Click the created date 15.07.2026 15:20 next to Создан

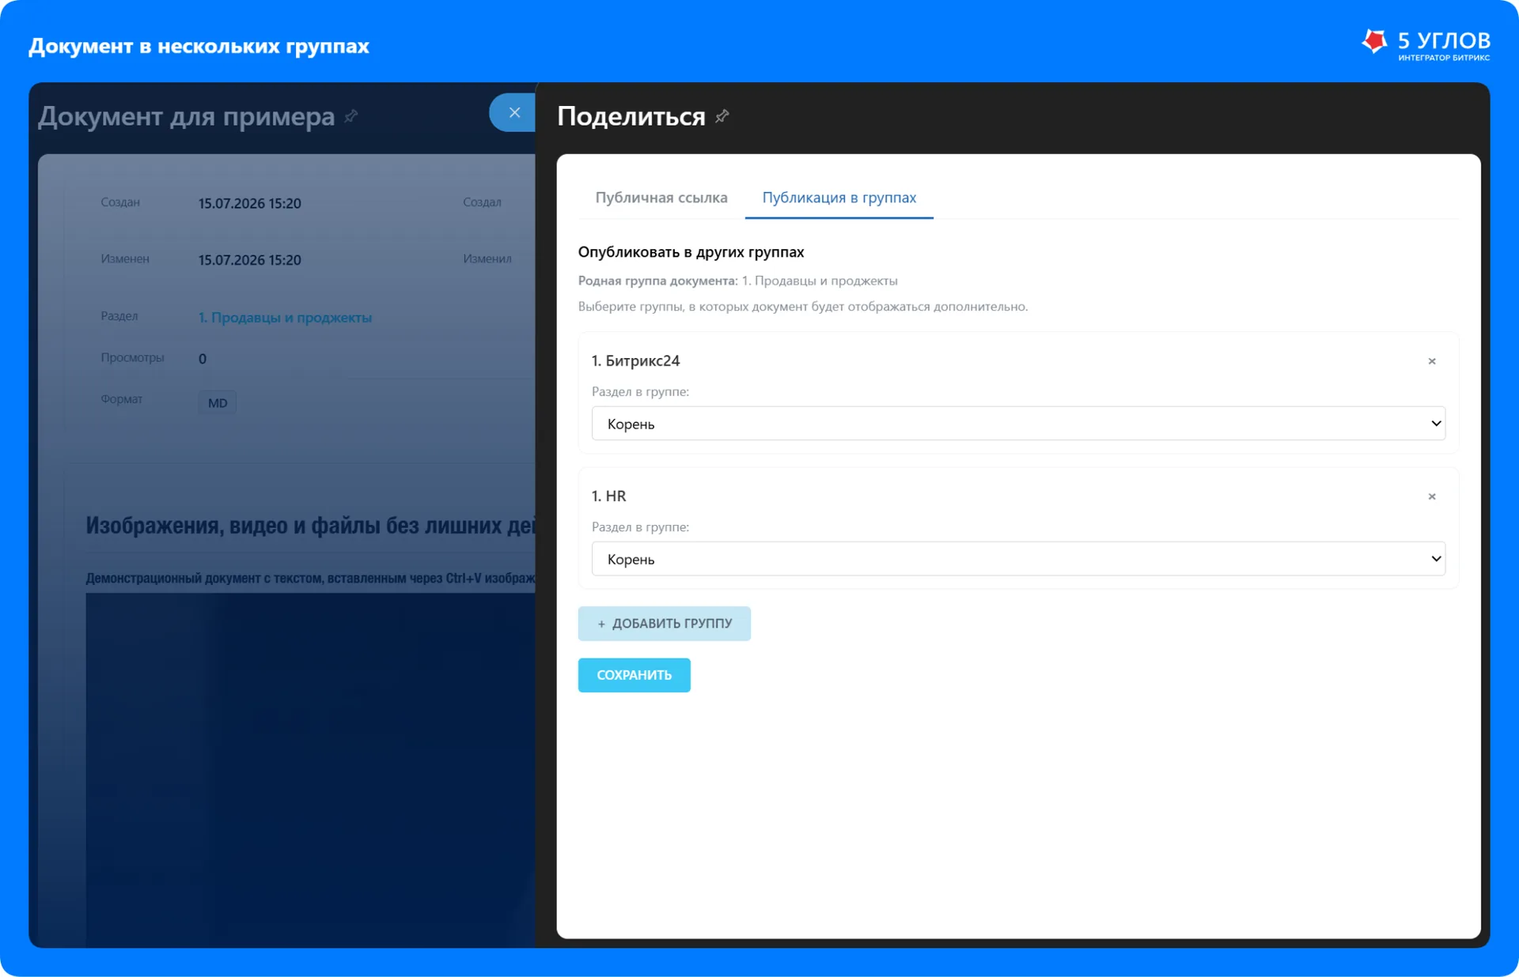[x=249, y=203]
